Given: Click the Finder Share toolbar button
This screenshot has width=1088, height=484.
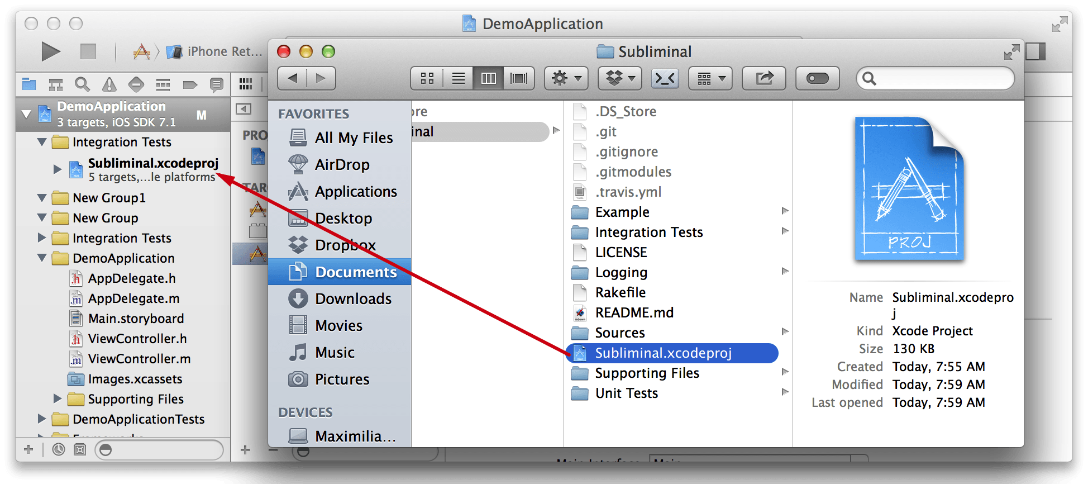Looking at the screenshot, I should click(x=763, y=78).
